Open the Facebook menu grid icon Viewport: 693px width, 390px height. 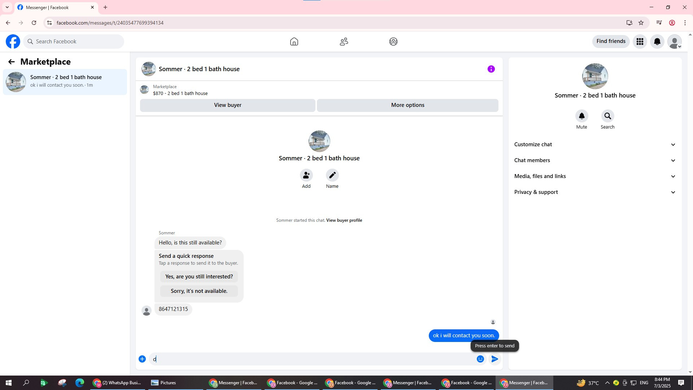click(x=640, y=42)
